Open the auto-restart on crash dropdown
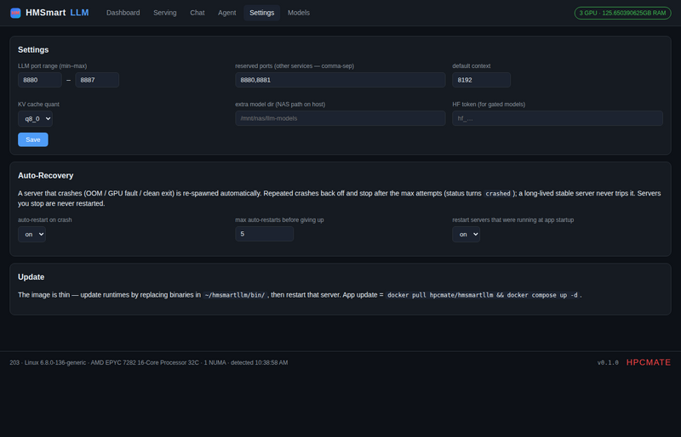This screenshot has height=437, width=681. tap(31, 235)
